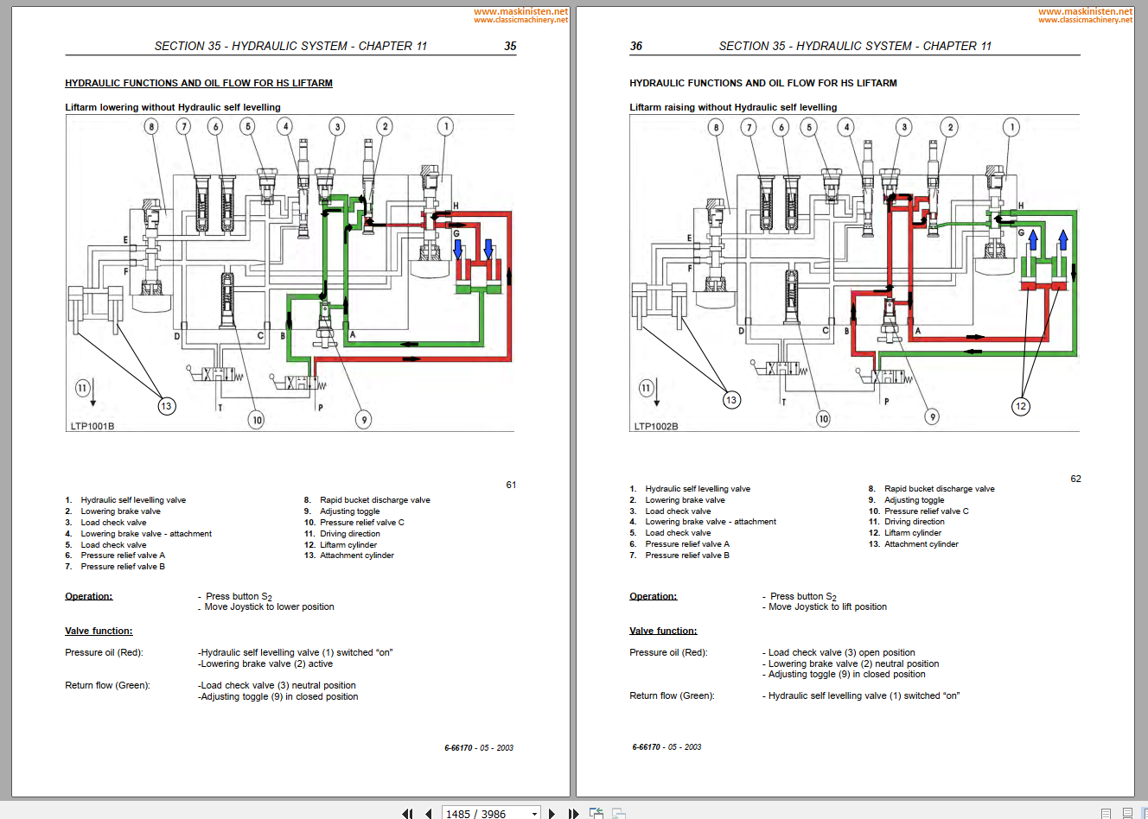Select the LTP1002B diagram on right page
This screenshot has height=819, width=1148.
tap(854, 272)
